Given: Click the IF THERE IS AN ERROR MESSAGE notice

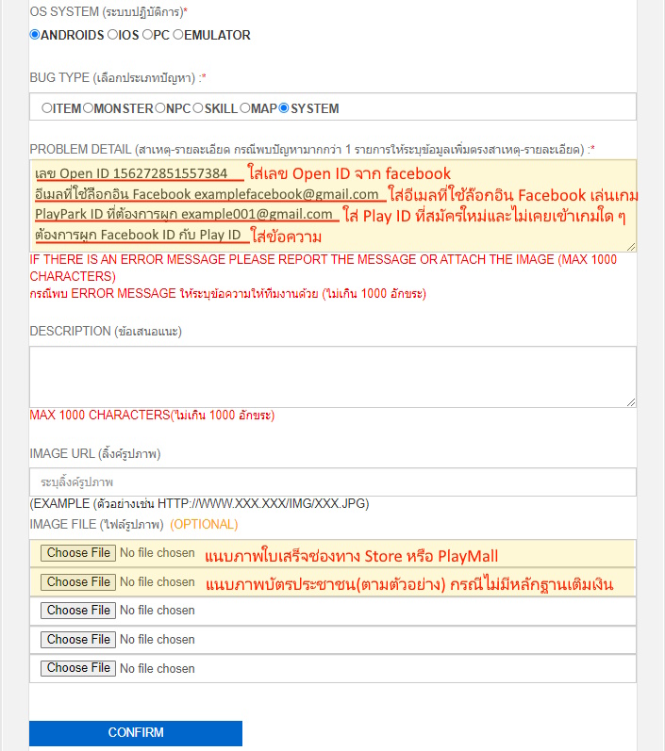Looking at the screenshot, I should point(324,268).
